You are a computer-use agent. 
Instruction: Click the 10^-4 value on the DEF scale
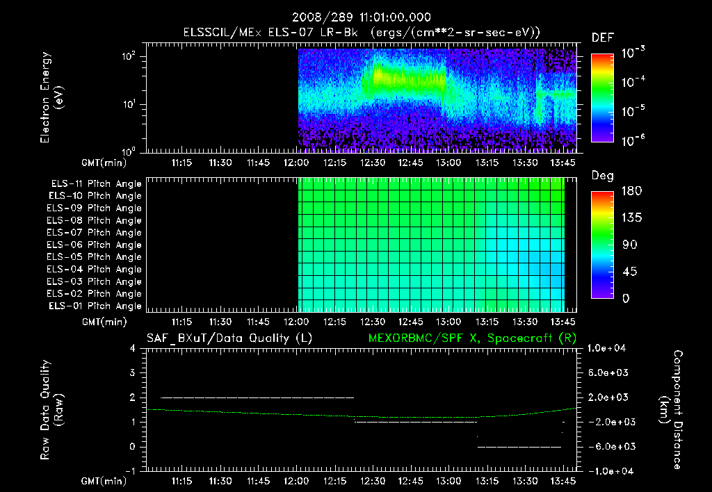point(633,82)
